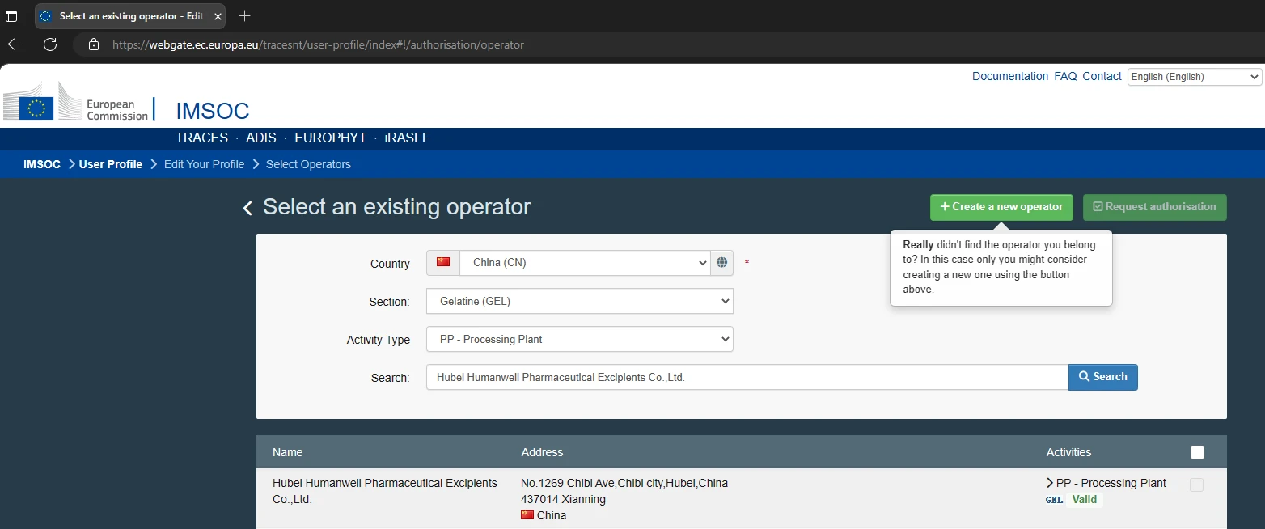Open the Section dropdown showing Gelatine
Image resolution: width=1265 pixels, height=529 pixels.
[580, 301]
